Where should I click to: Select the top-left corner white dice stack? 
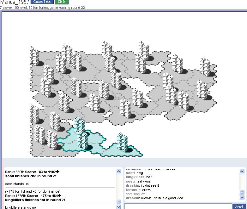click(34, 56)
